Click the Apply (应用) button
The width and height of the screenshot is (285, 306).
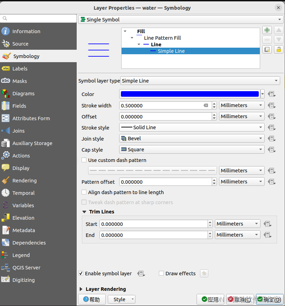(210, 299)
